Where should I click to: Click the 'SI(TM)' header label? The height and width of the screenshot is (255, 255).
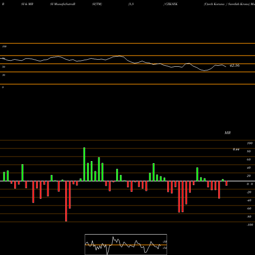coord(97,4)
